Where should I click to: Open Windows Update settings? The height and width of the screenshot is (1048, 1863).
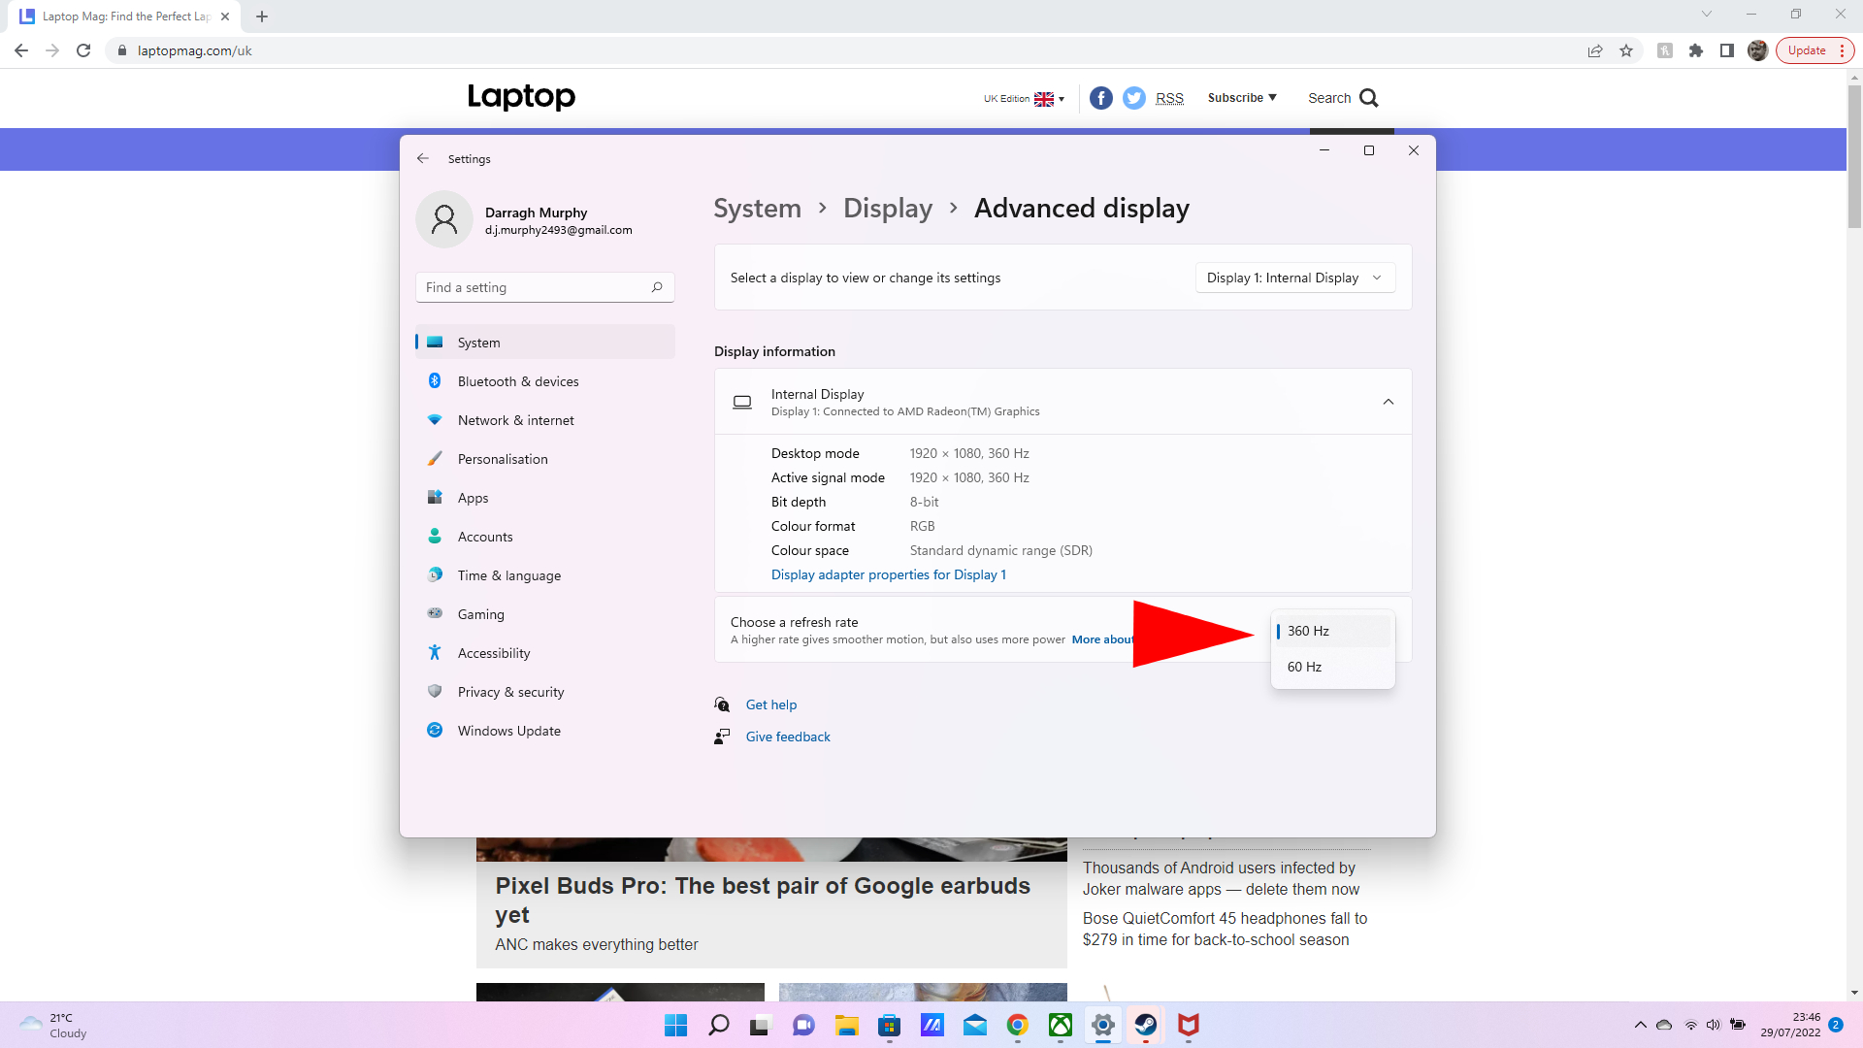point(508,730)
